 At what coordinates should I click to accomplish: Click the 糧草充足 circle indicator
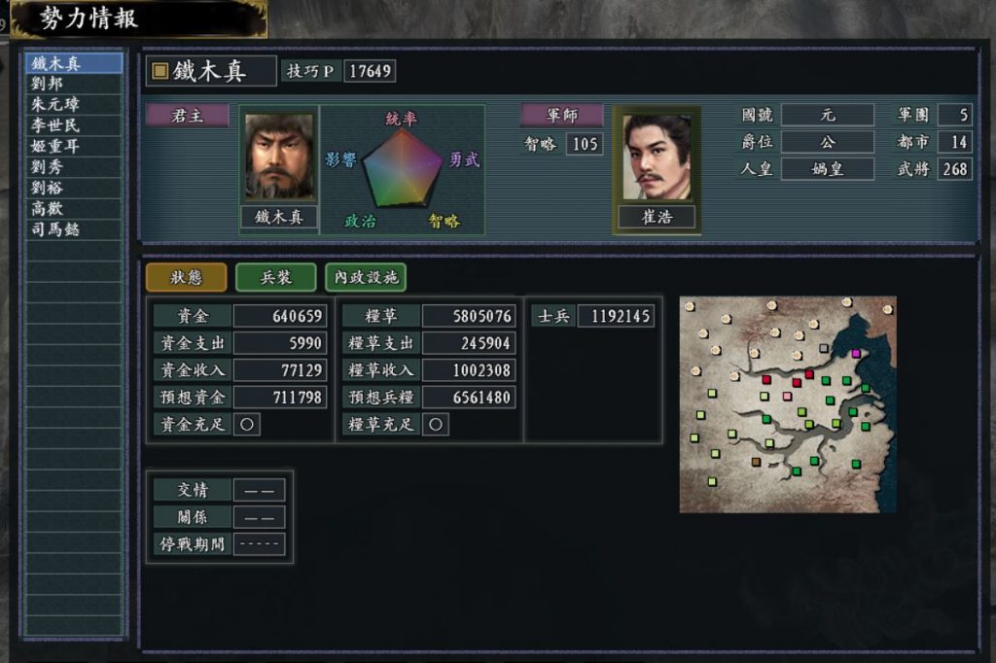(x=436, y=424)
